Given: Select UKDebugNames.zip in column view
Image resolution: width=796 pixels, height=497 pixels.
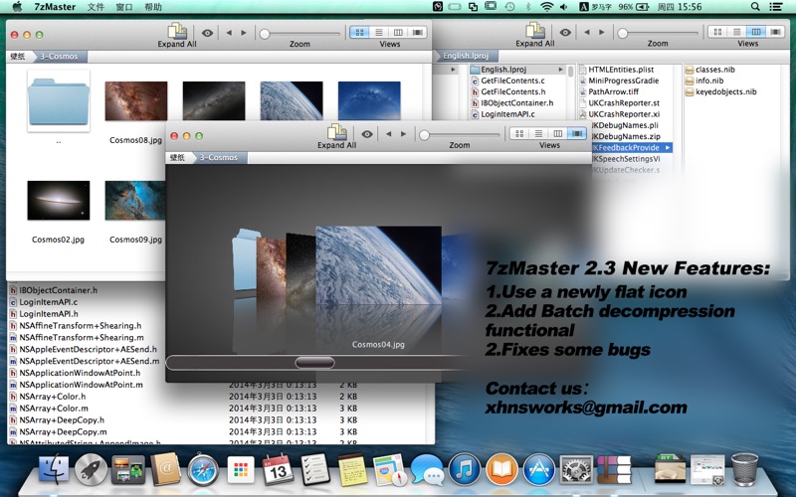Looking at the screenshot, I should (626, 136).
